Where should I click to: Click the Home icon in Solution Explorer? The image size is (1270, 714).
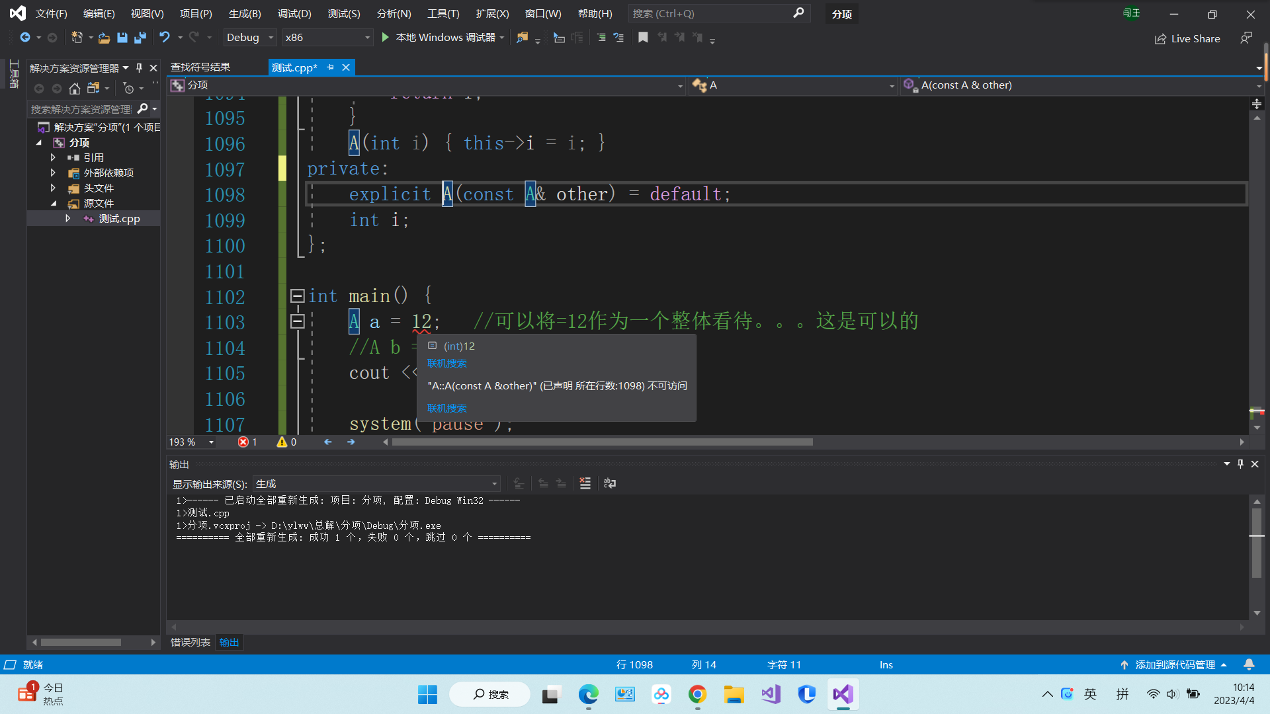(x=75, y=89)
